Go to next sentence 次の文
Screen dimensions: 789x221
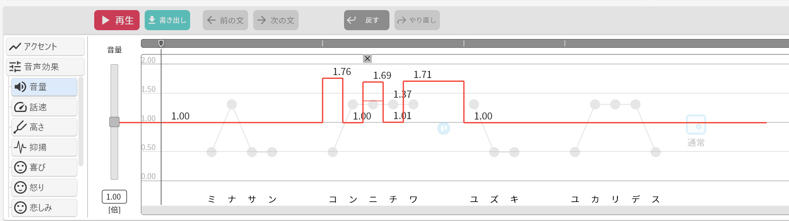click(x=276, y=20)
